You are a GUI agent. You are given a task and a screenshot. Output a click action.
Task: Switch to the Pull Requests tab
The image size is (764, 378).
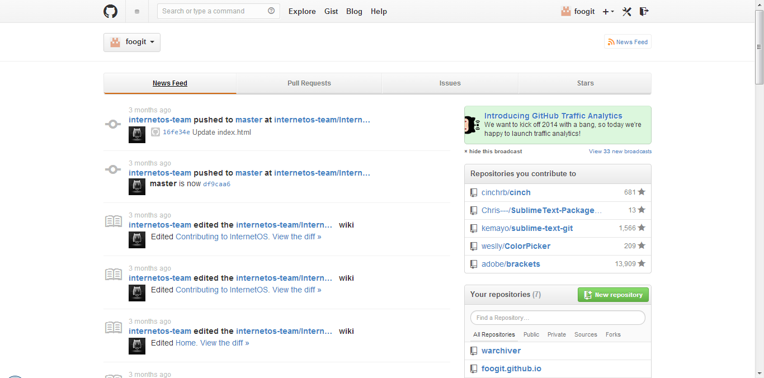pos(309,83)
